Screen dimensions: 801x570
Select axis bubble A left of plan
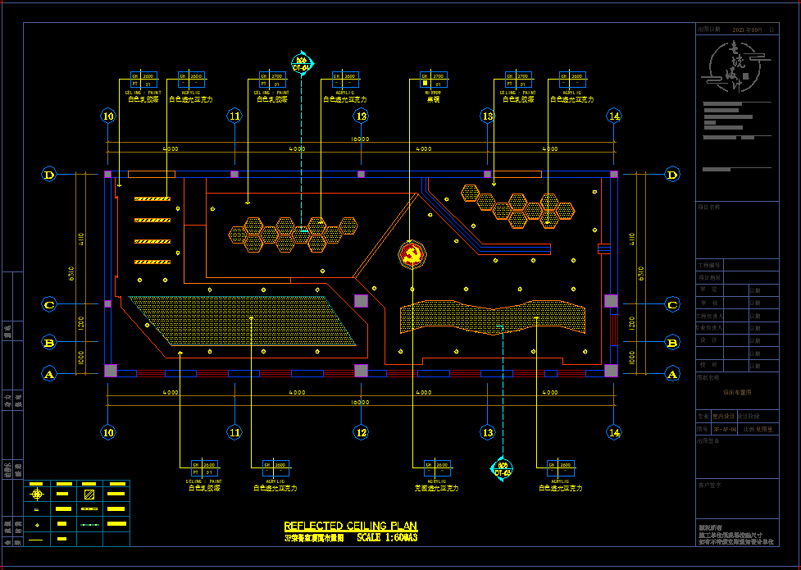(x=49, y=374)
